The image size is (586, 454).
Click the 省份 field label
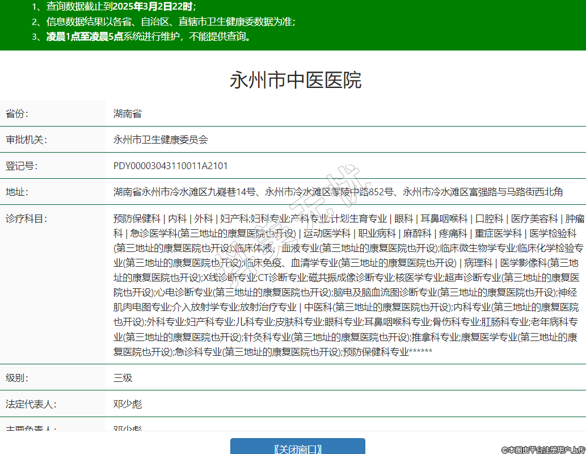(x=16, y=113)
